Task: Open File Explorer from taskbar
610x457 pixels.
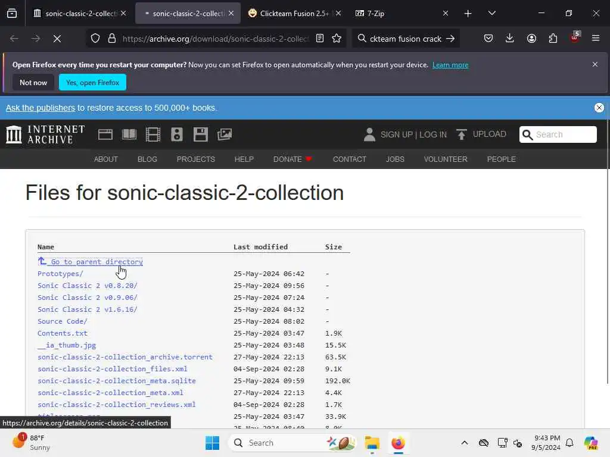Action: click(x=372, y=443)
